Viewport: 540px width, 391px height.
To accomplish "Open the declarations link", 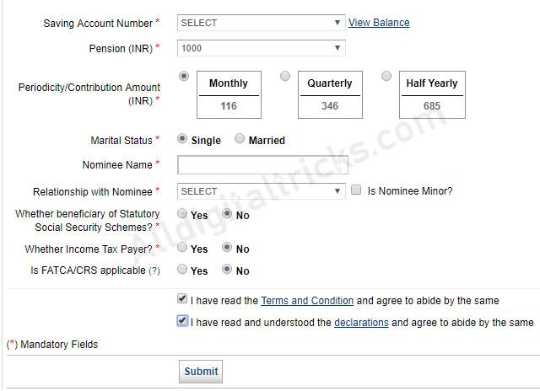I will point(361,323).
